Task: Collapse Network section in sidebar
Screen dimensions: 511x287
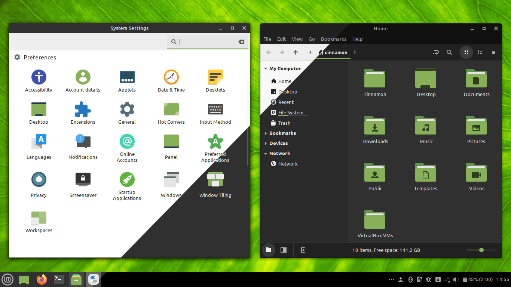Action: (x=266, y=153)
